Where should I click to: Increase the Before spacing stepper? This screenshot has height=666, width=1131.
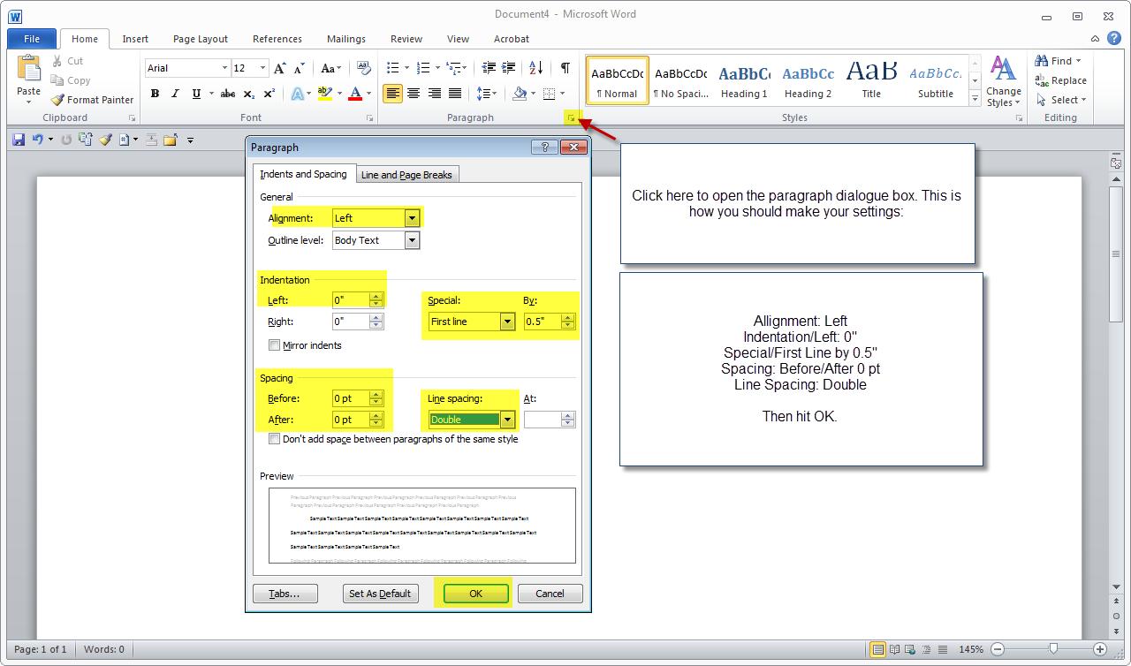click(376, 395)
